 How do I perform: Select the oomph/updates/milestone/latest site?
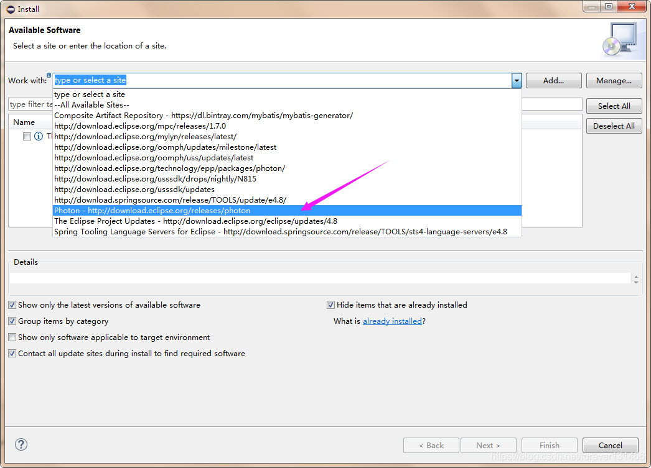coord(287,147)
